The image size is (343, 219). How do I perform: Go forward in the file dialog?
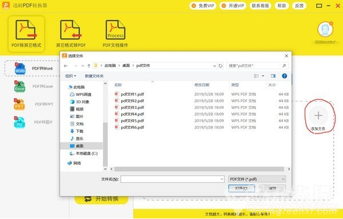point(75,66)
